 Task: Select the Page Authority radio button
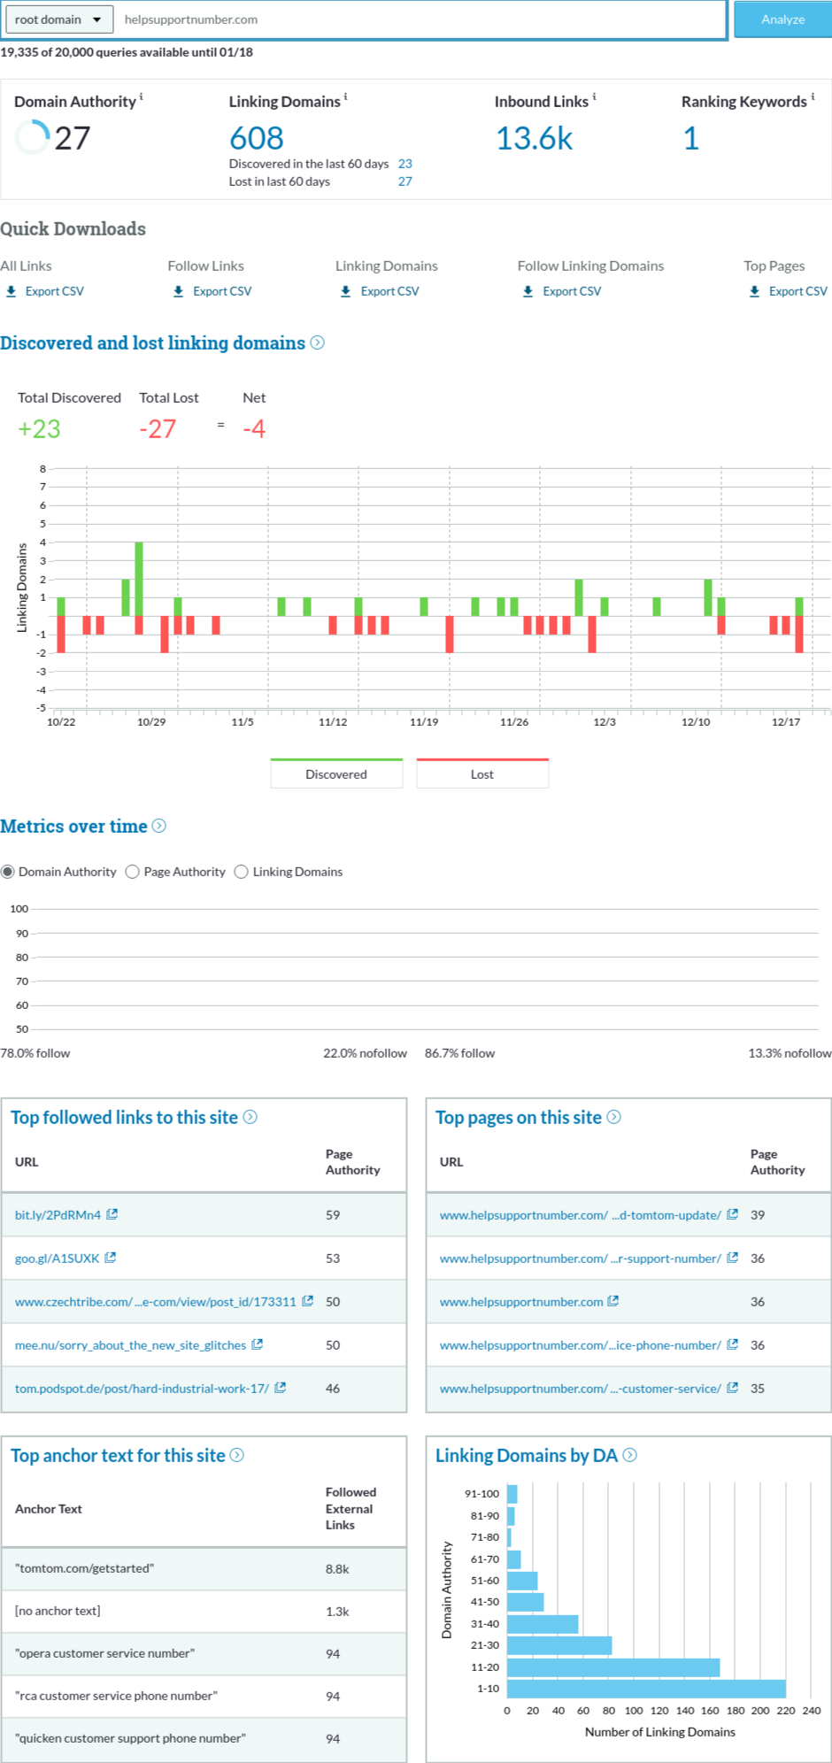pyautogui.click(x=133, y=872)
